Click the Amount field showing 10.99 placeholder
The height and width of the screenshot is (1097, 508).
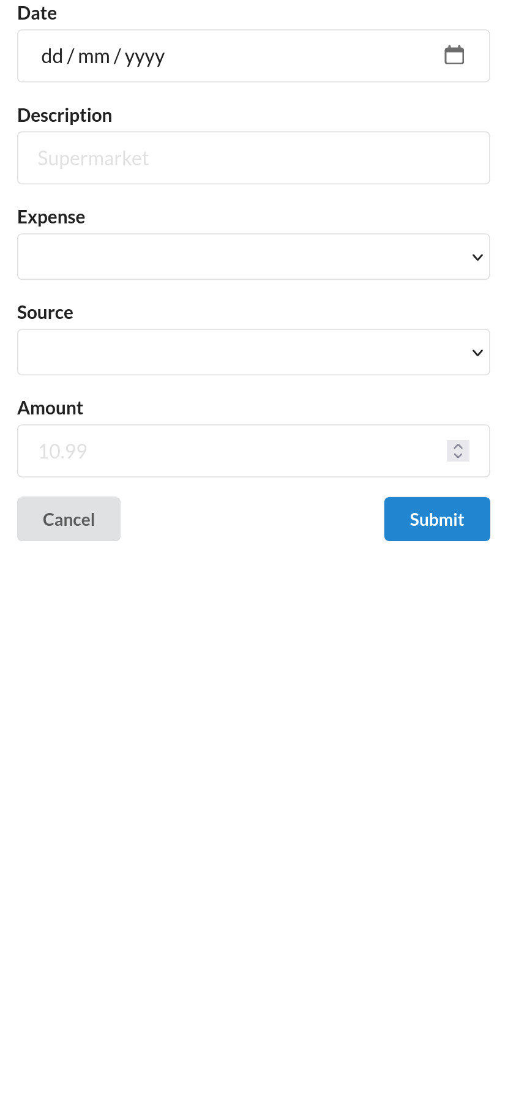pyautogui.click(x=245, y=451)
